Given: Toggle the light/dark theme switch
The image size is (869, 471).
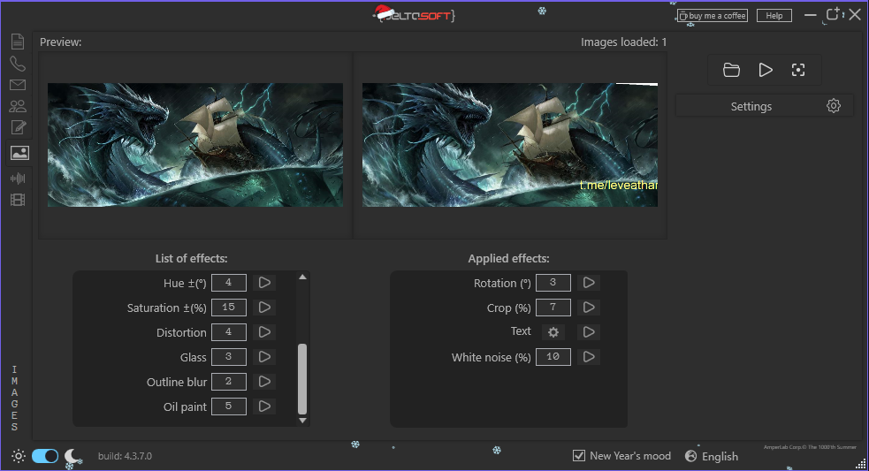Looking at the screenshot, I should (x=45, y=456).
